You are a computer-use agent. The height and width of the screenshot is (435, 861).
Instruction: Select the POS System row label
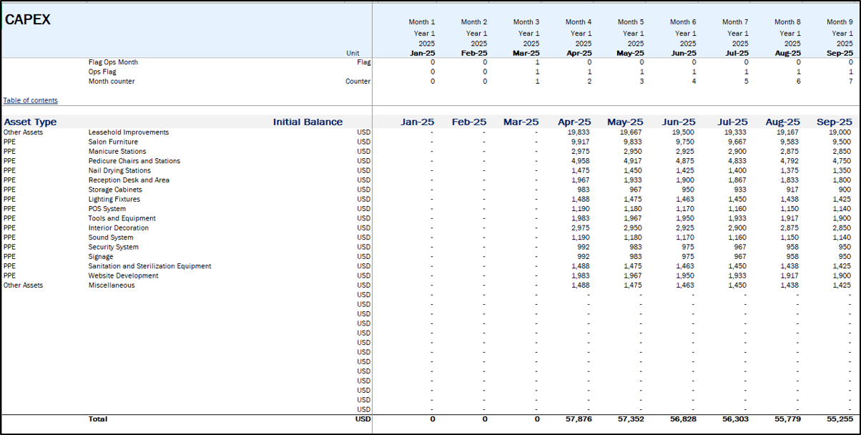107,209
